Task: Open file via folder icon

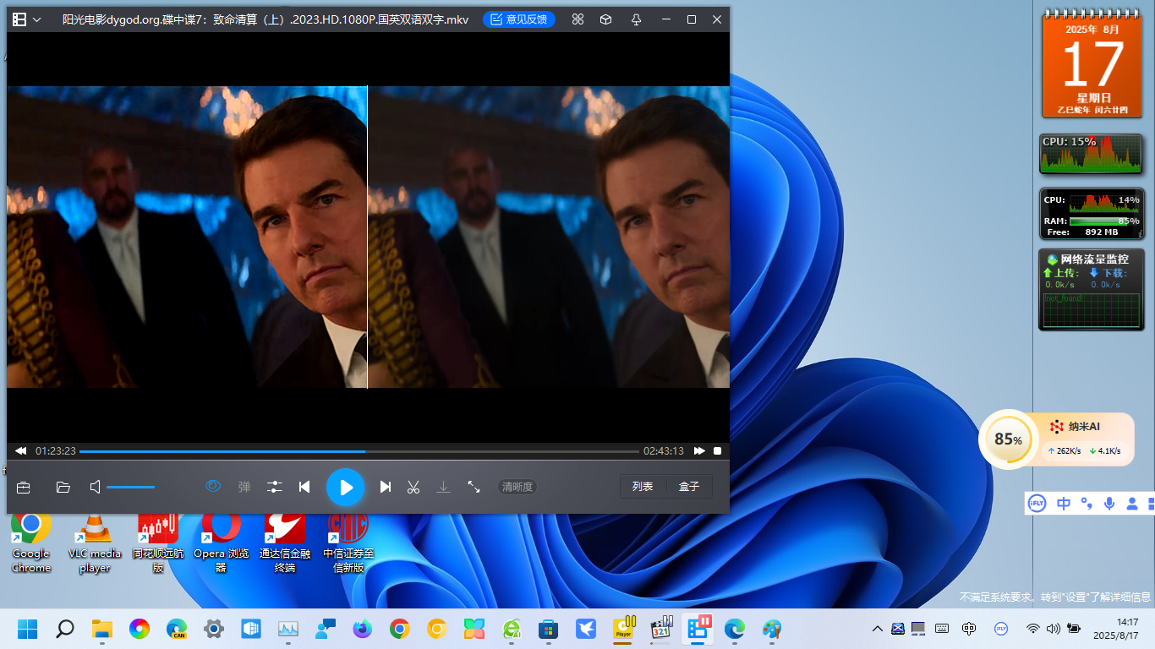Action: click(x=63, y=487)
